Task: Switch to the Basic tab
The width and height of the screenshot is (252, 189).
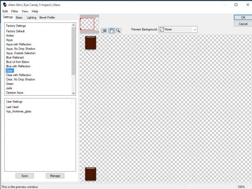Action: point(19,17)
